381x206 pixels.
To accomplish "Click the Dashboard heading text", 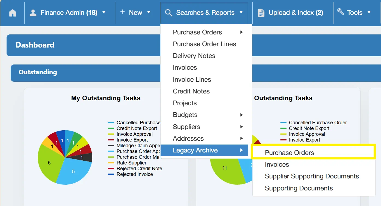I will [x=35, y=45].
